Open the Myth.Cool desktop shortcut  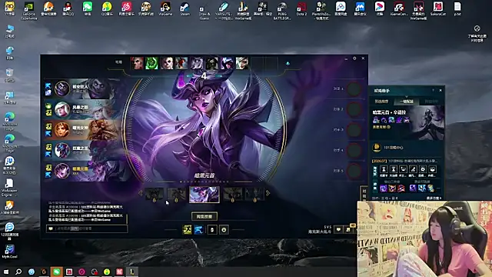pyautogui.click(x=9, y=252)
